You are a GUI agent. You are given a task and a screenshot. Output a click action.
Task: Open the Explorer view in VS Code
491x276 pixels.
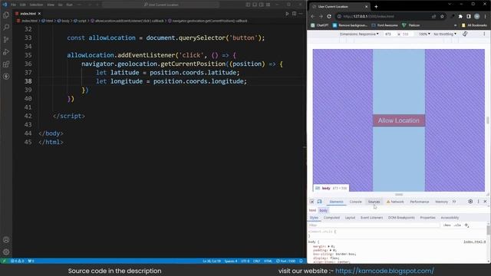point(6,15)
